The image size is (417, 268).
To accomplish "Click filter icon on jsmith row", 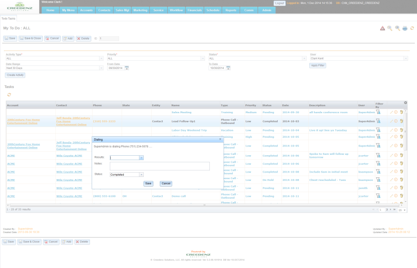I will click(378, 188).
